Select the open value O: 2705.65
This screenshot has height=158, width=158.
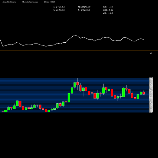(59, 7)
